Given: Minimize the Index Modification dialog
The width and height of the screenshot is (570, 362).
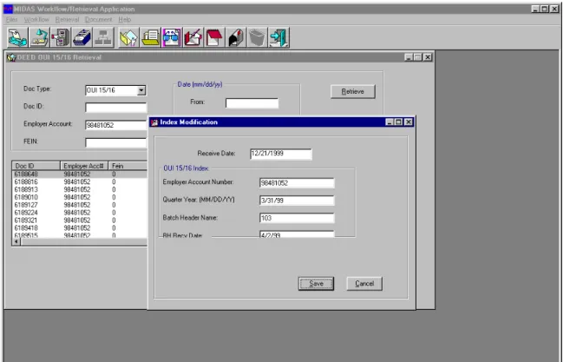Looking at the screenshot, I should pyautogui.click(x=390, y=122).
